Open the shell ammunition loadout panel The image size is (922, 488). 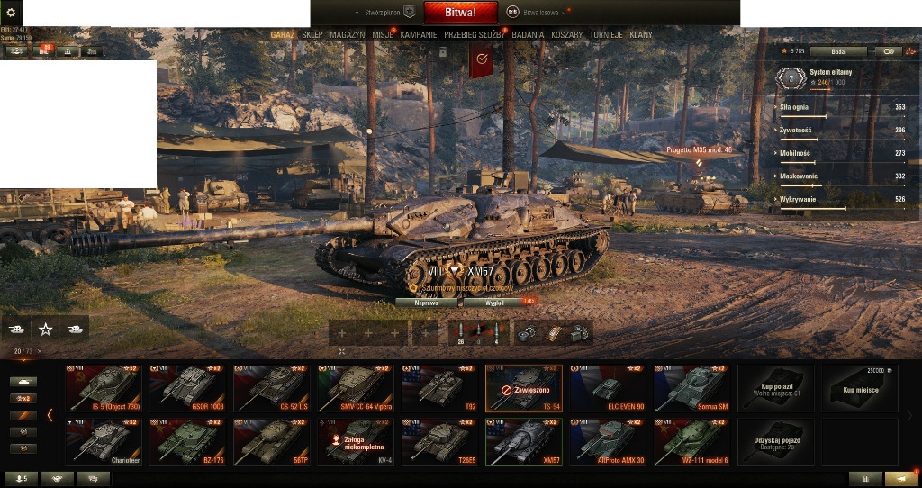(478, 333)
